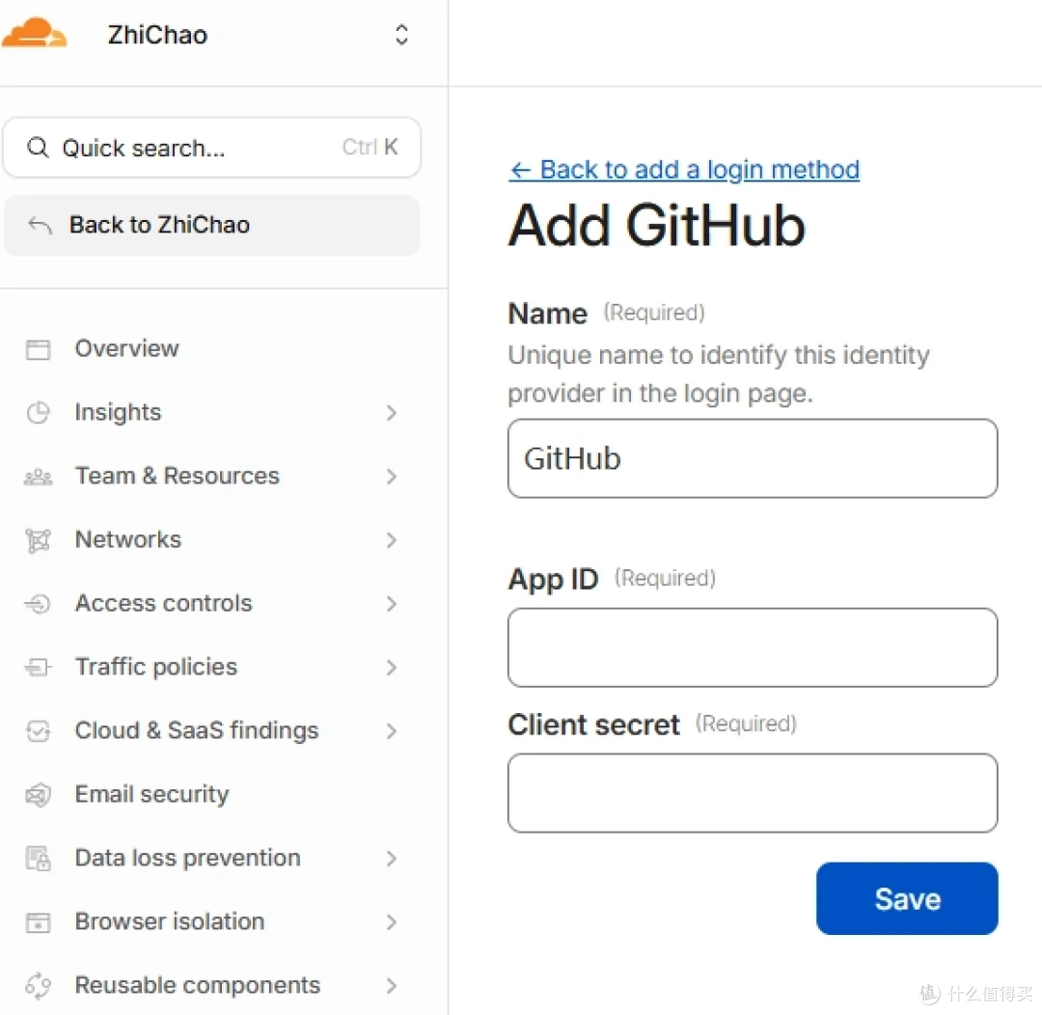This screenshot has width=1042, height=1015.
Task: Click the blue Save button
Action: click(907, 898)
